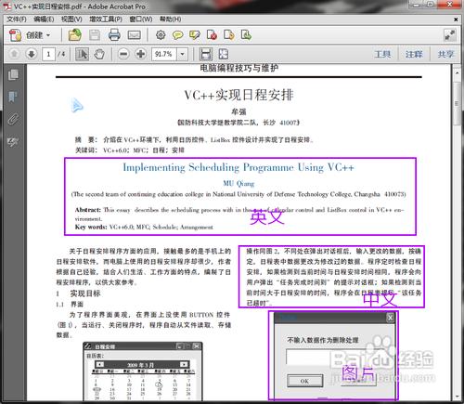Open the 视图(V) menu

tap(71, 20)
